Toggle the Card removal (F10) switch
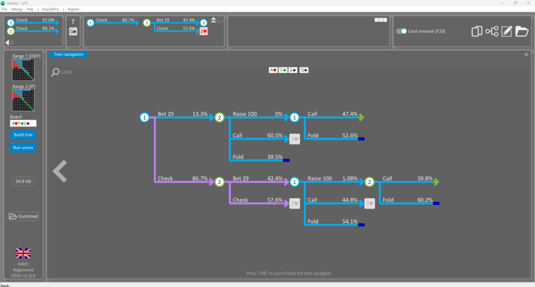Screen dimensions: 535x287 point(401,31)
